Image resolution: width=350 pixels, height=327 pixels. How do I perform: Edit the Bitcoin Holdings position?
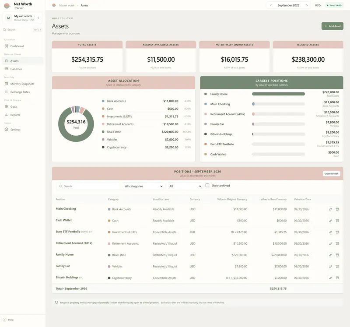point(331,278)
